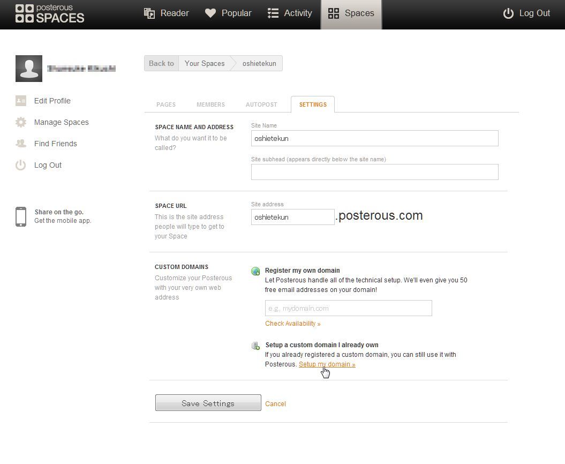The image size is (565, 464).
Task: Go to the Popular section
Action: click(x=228, y=13)
